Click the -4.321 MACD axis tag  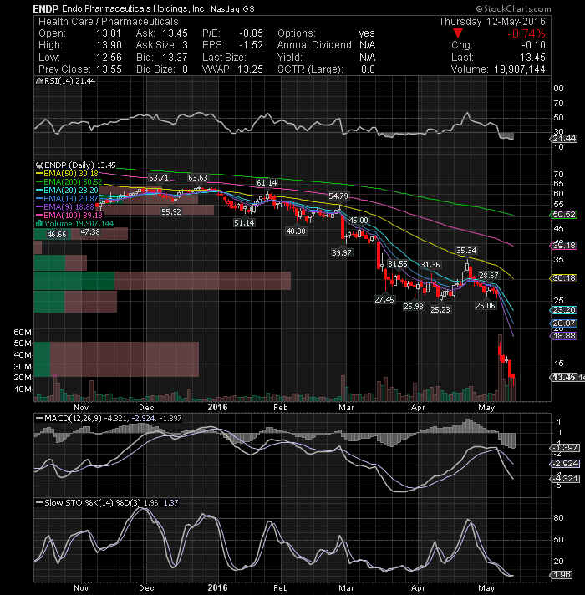point(565,479)
